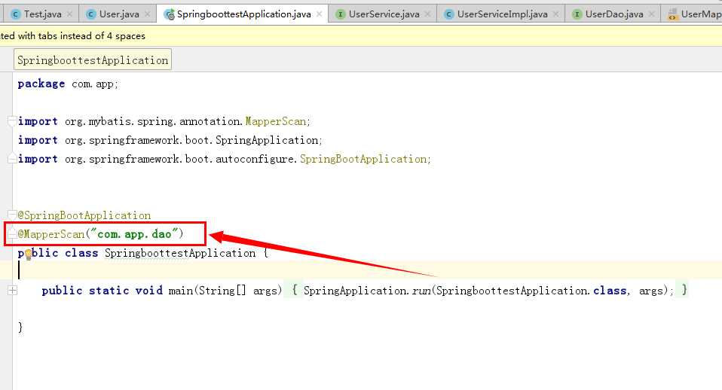722x390 pixels.
Task: Click the "com.app.dao" string literal
Action: click(134, 234)
